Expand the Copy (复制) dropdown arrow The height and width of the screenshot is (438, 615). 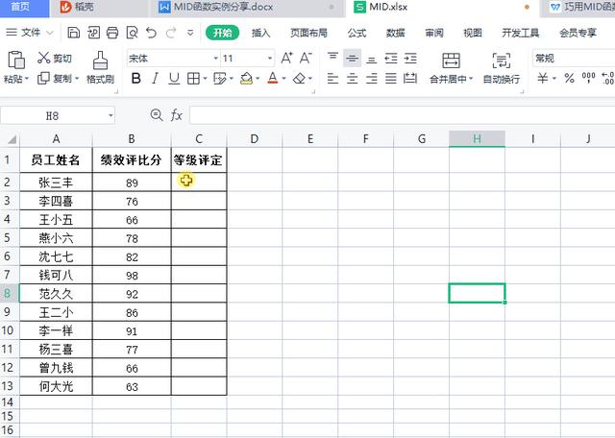pyautogui.click(x=77, y=79)
